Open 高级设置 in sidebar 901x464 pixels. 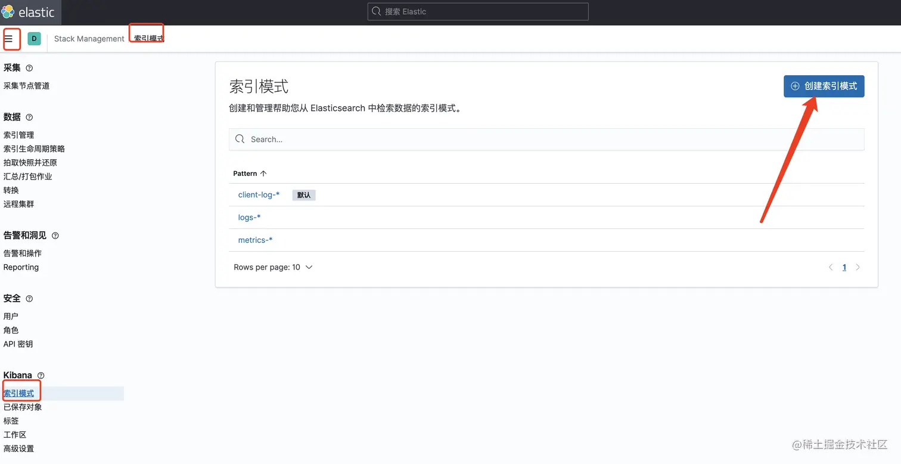click(x=18, y=448)
